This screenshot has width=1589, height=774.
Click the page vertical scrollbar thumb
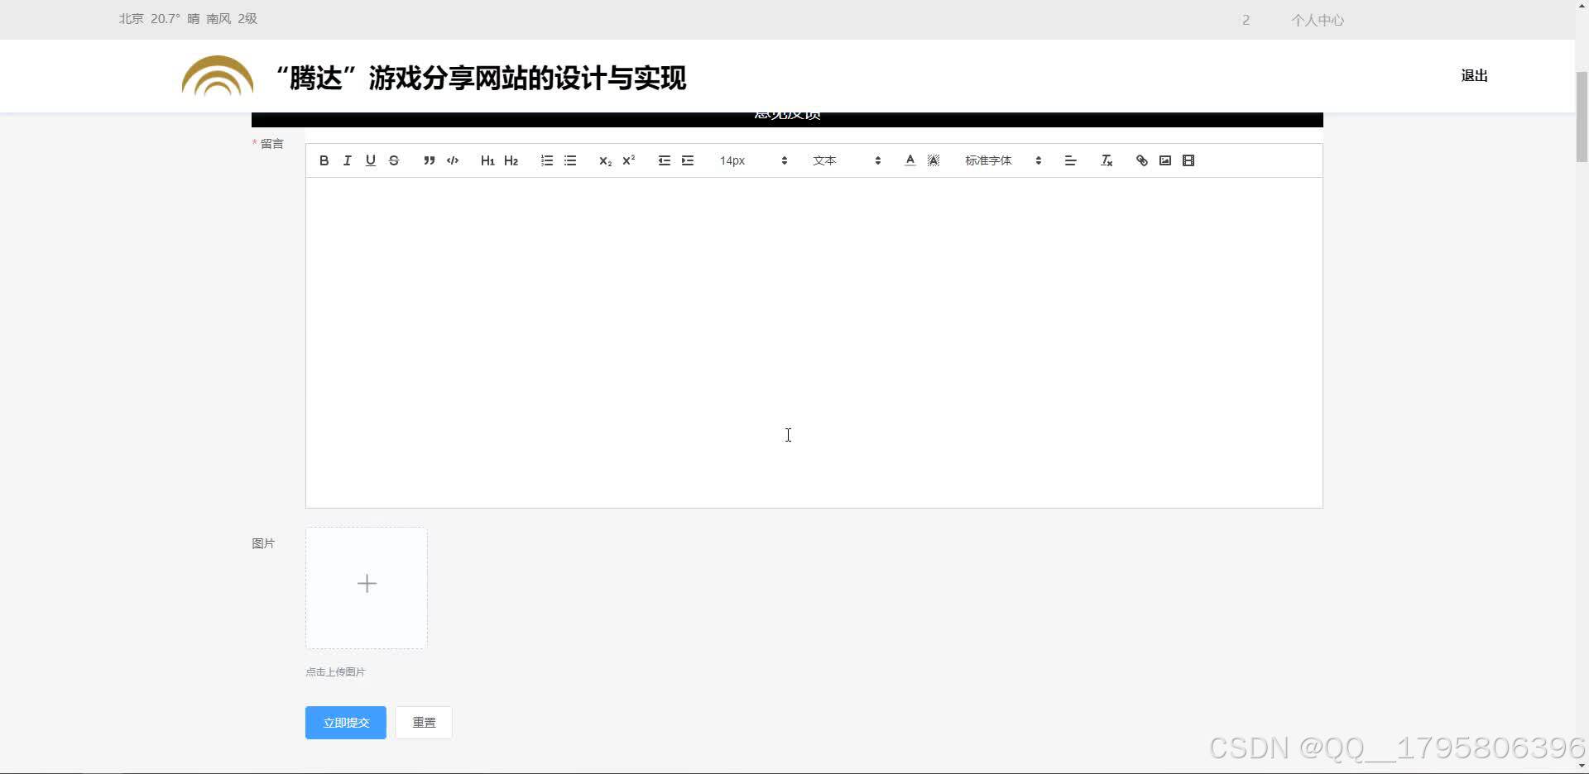pos(1582,117)
